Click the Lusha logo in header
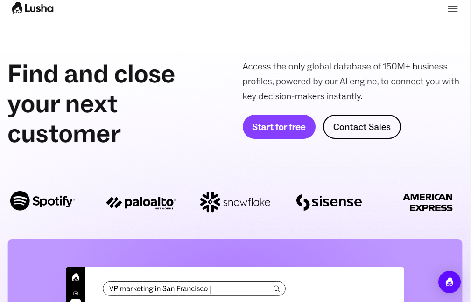 [x=33, y=8]
